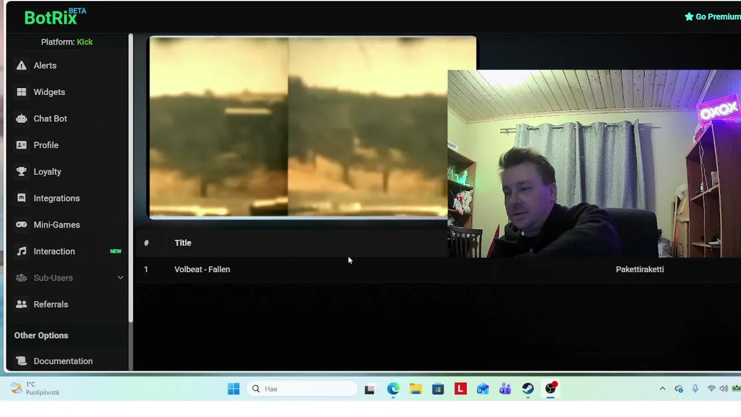Click the Sub-Users group icon
Viewport: 741px width, 417px height.
click(21, 278)
